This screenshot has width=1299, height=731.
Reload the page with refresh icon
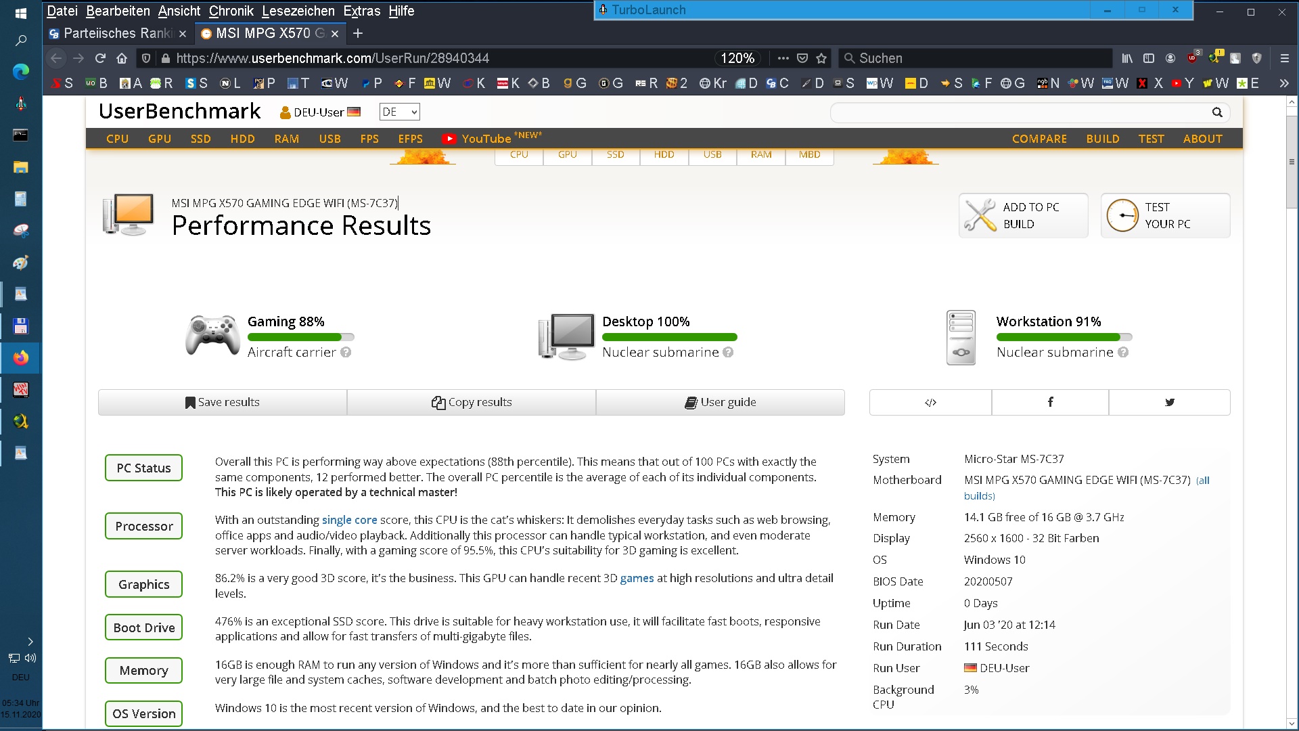point(100,58)
